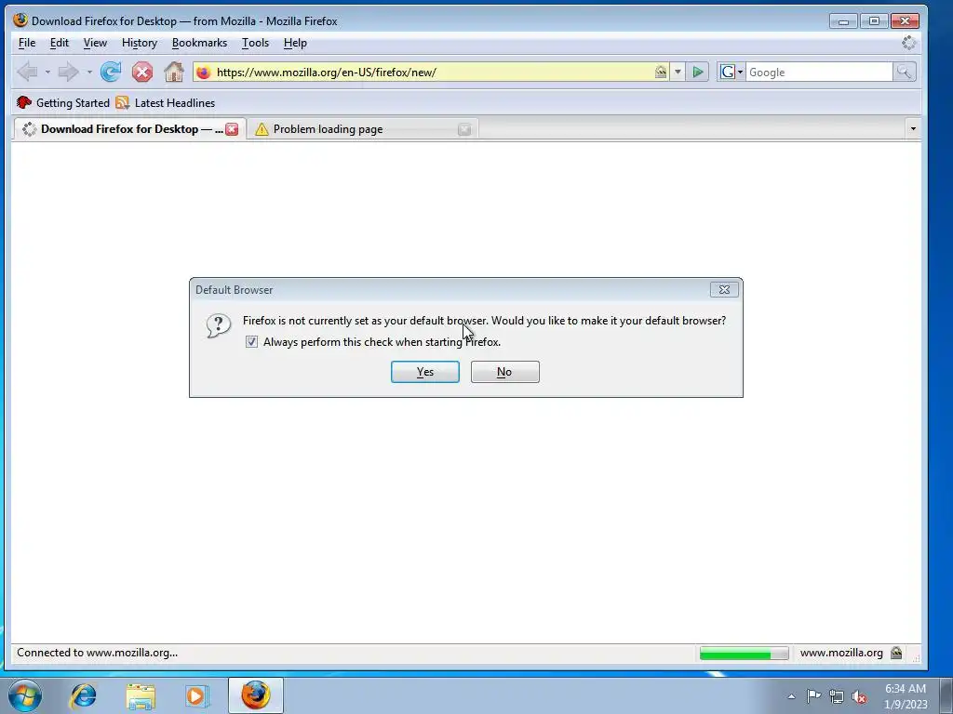Screen dimensions: 953x714
Task: Open the Latest Headlines feed bookmark
Action: click(x=166, y=102)
